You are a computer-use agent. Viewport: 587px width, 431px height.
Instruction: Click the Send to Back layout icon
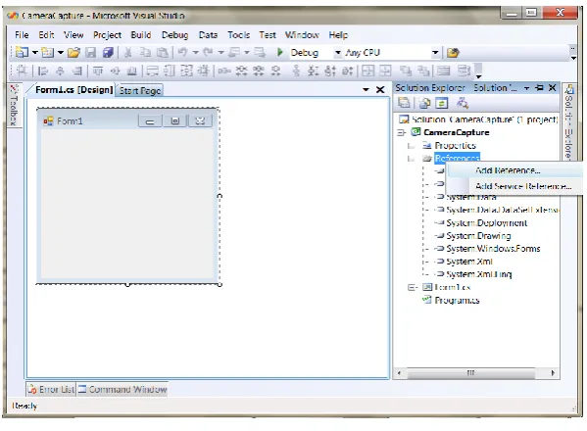pyautogui.click(x=423, y=71)
